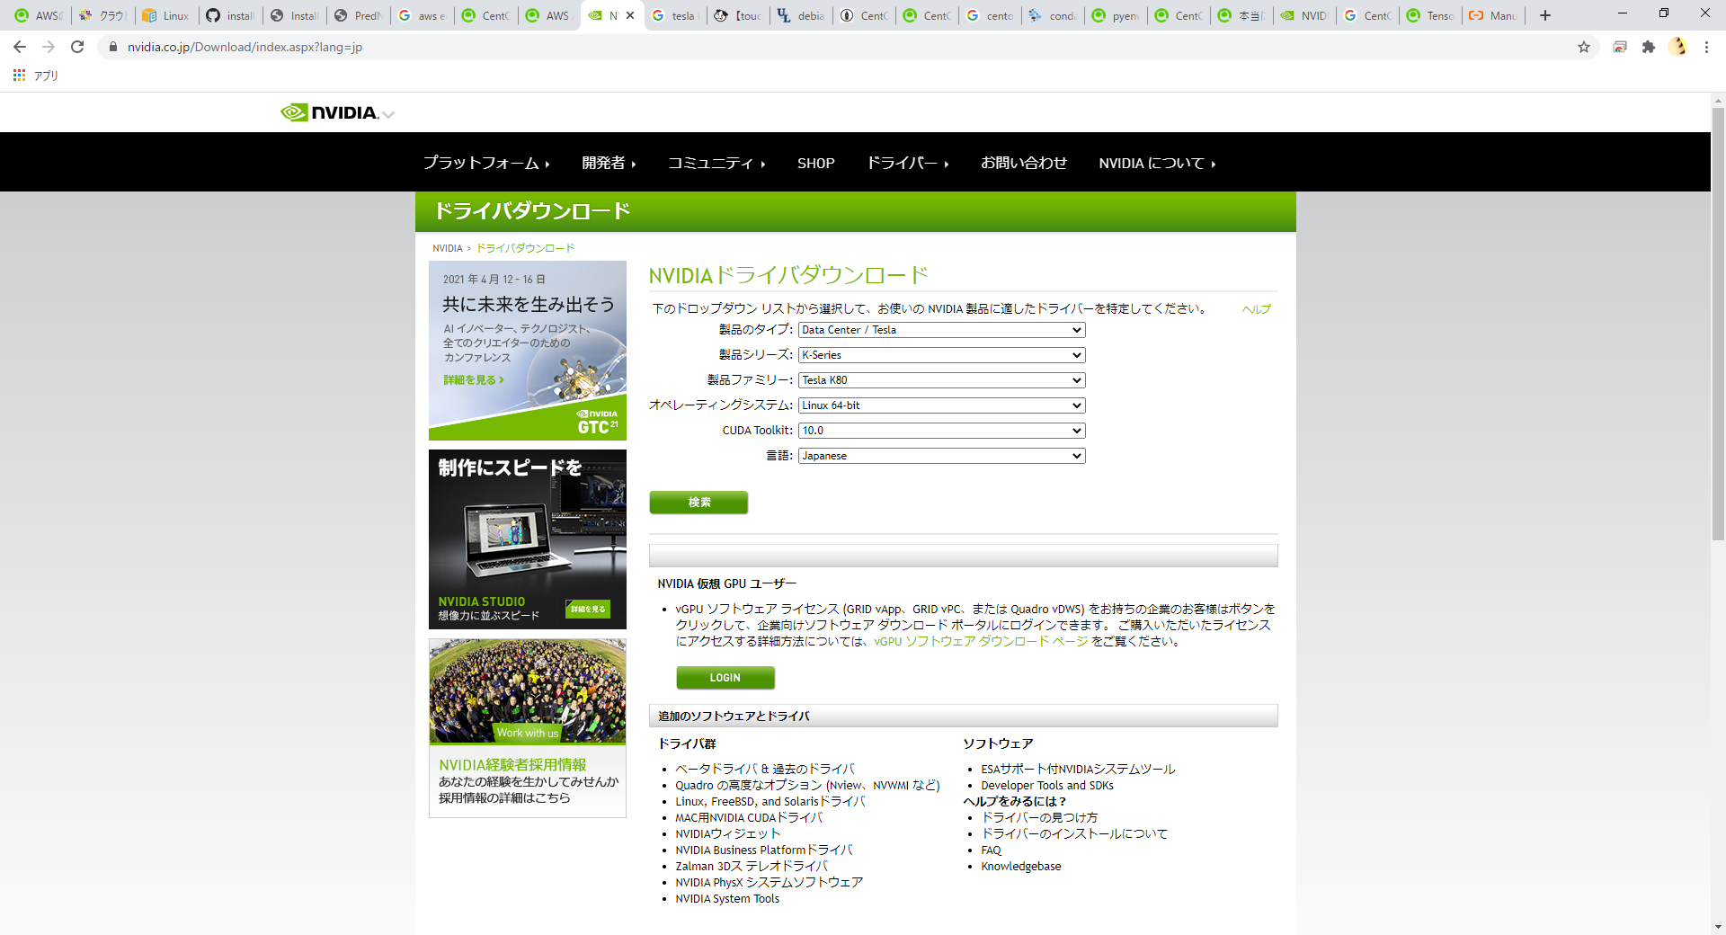Open the ドライバーの見つけ方 link

point(1039,817)
